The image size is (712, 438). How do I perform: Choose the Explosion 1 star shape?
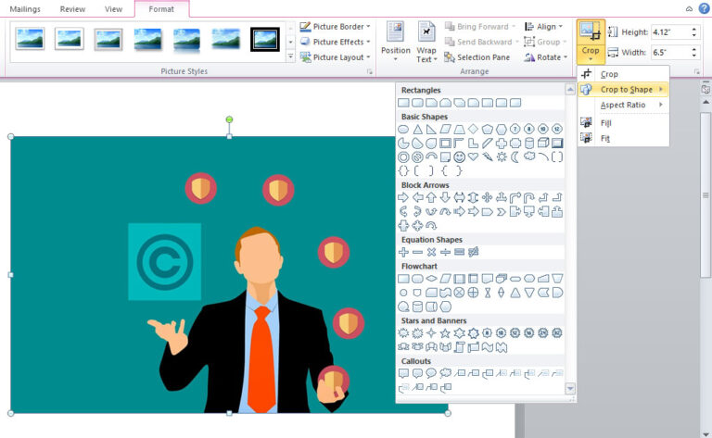coord(403,333)
